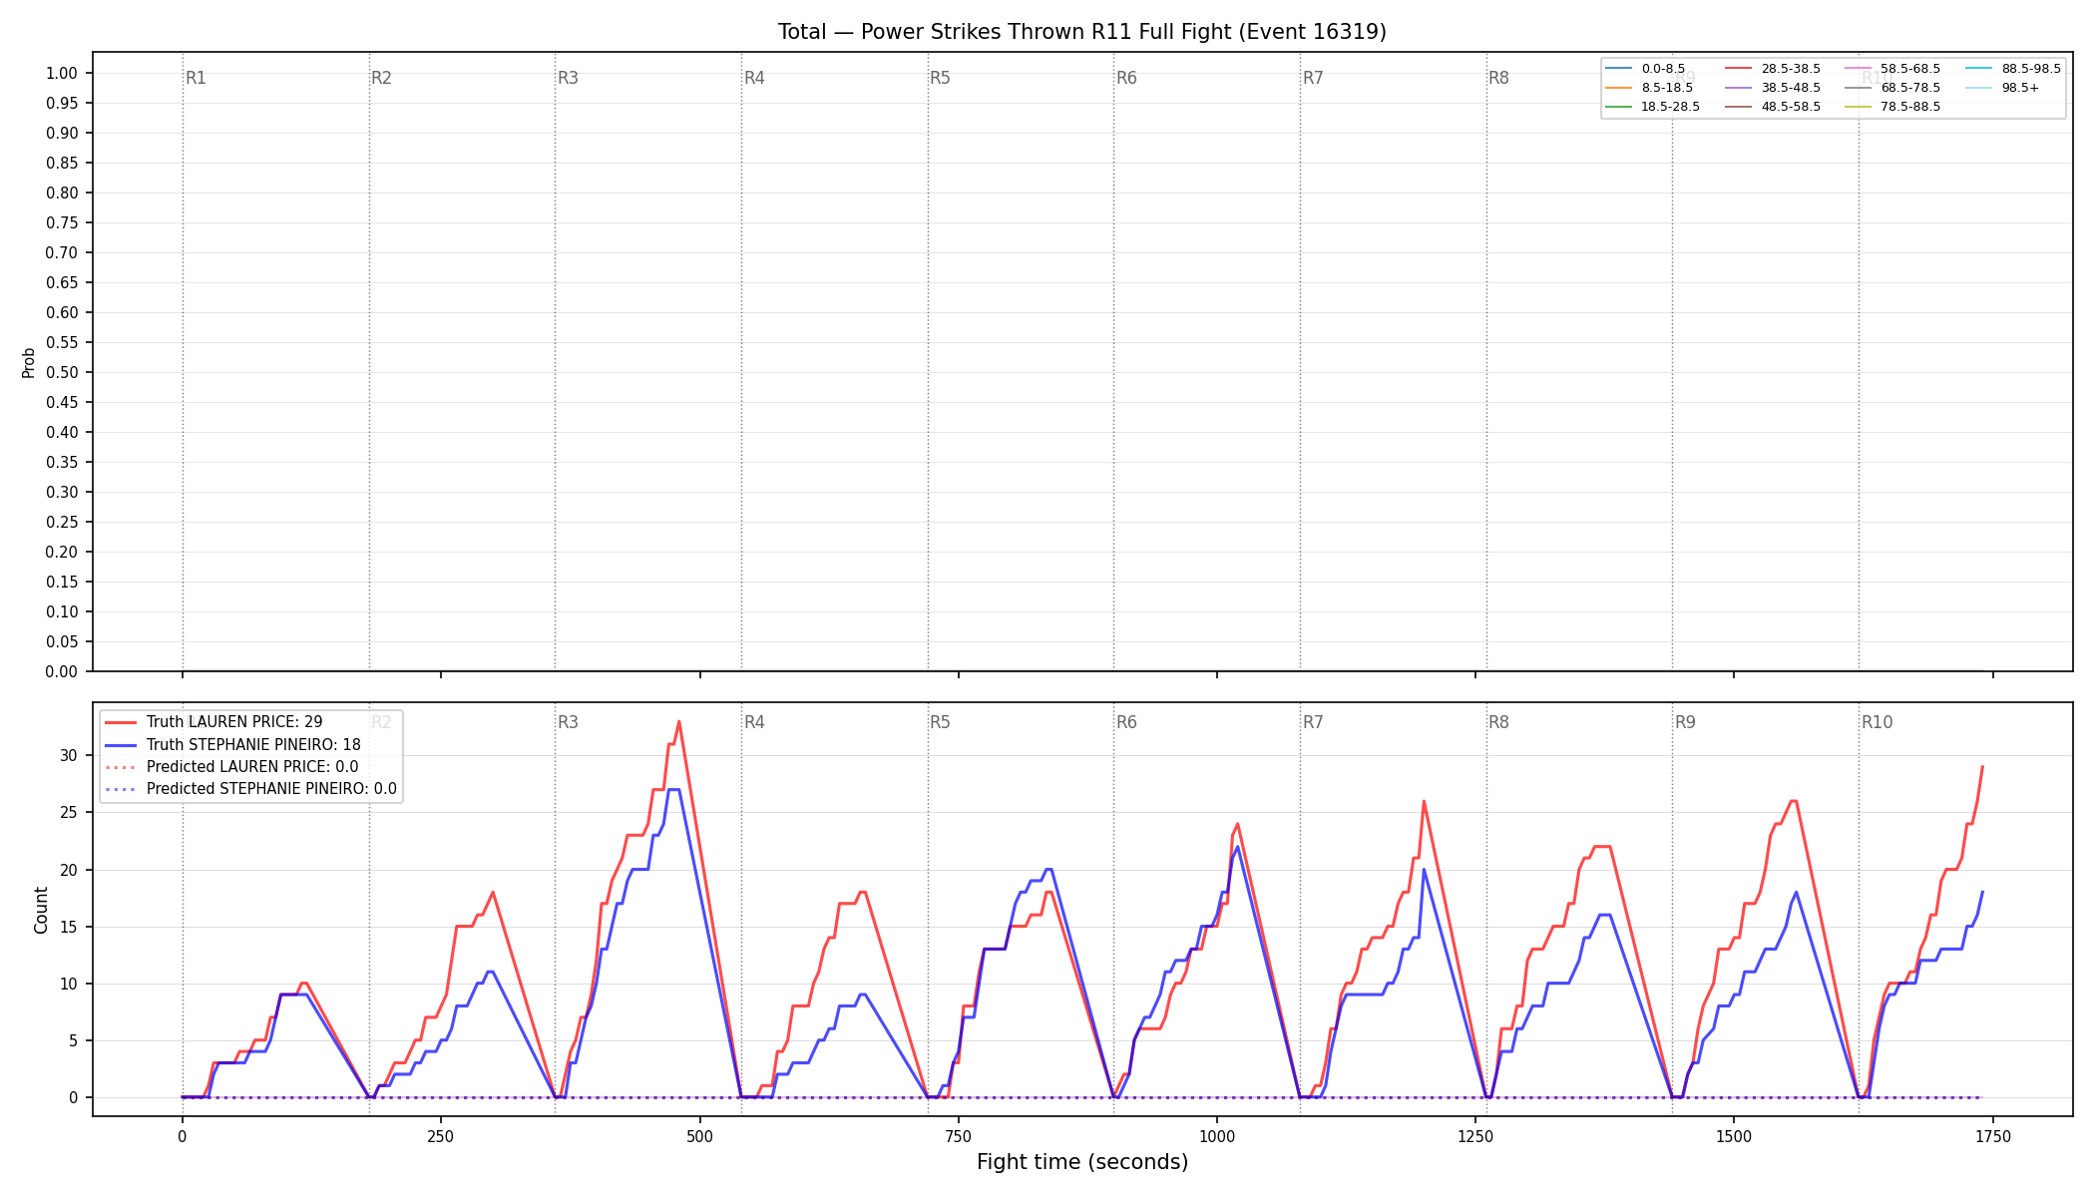Click the 0.75 probability tick label
The height and width of the screenshot is (1197, 2095).
(x=61, y=222)
